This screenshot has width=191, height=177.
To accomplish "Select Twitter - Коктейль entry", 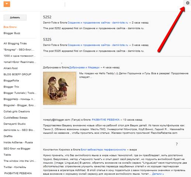I will (x=15, y=167).
